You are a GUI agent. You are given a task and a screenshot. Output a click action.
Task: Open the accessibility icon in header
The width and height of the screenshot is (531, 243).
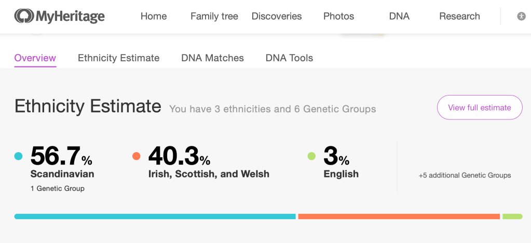tap(521, 17)
